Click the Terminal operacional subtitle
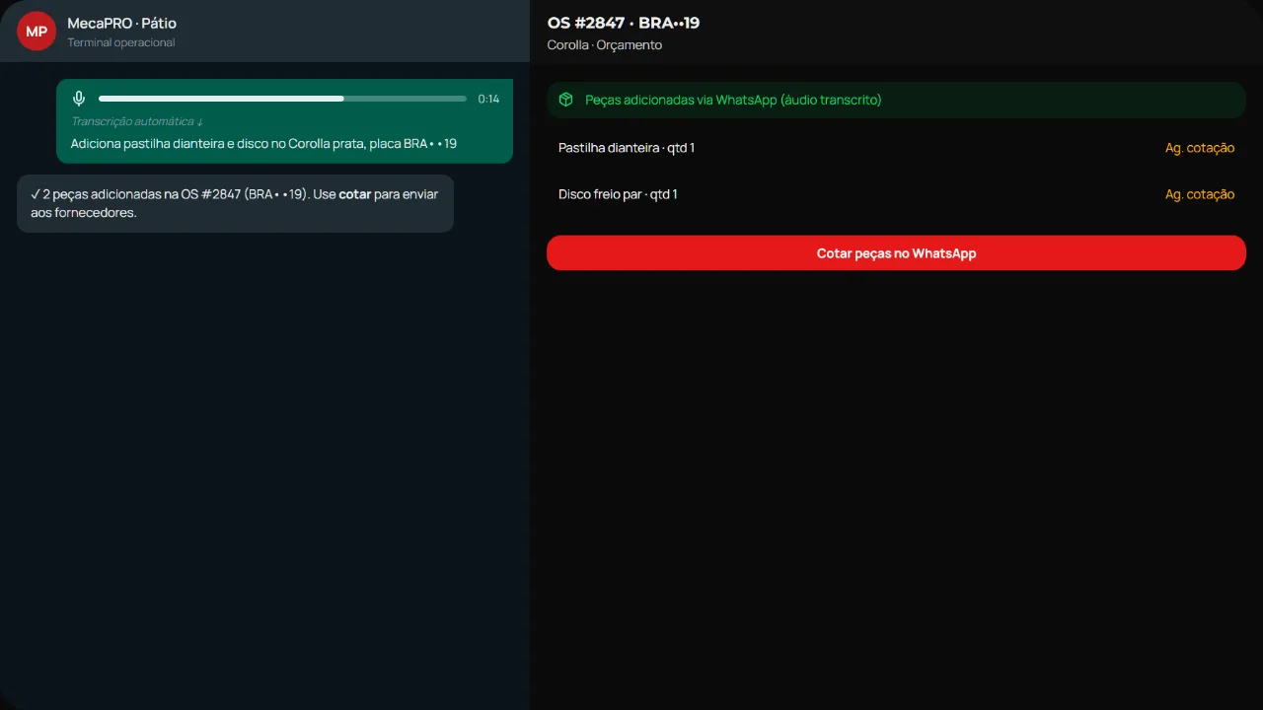 pos(121,42)
